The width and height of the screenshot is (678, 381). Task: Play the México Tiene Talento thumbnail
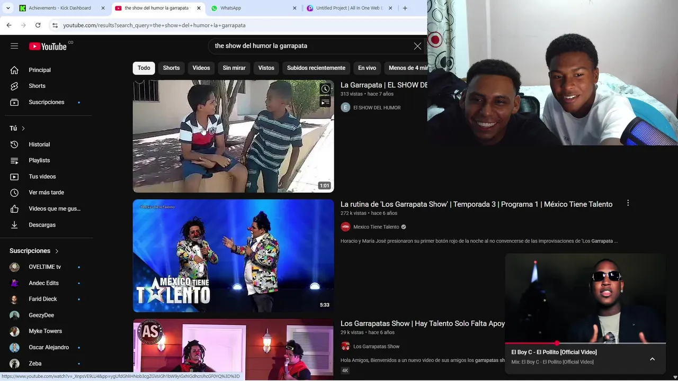click(x=233, y=256)
